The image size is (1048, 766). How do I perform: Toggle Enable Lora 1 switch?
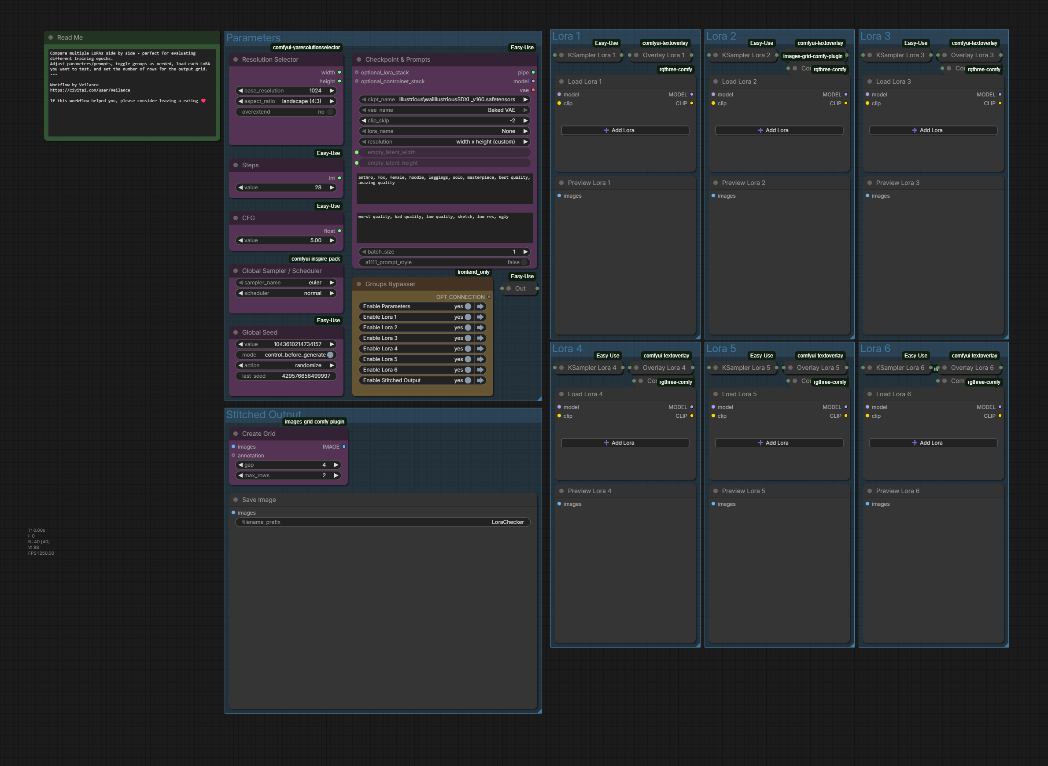coord(468,317)
